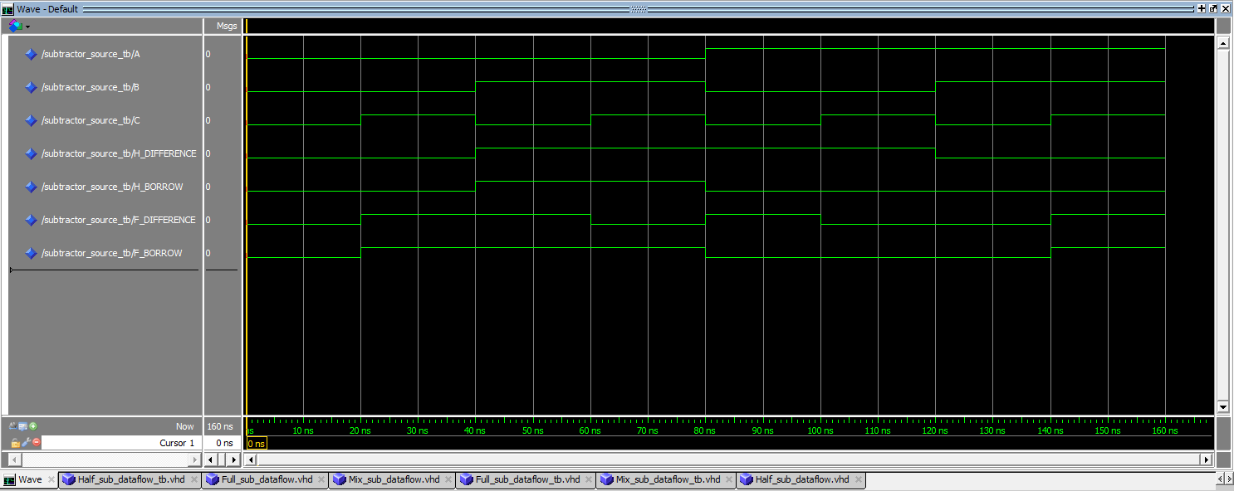This screenshot has width=1234, height=491.
Task: Select signal /subtractor_source_tb/H_BORROW
Action: pos(112,187)
